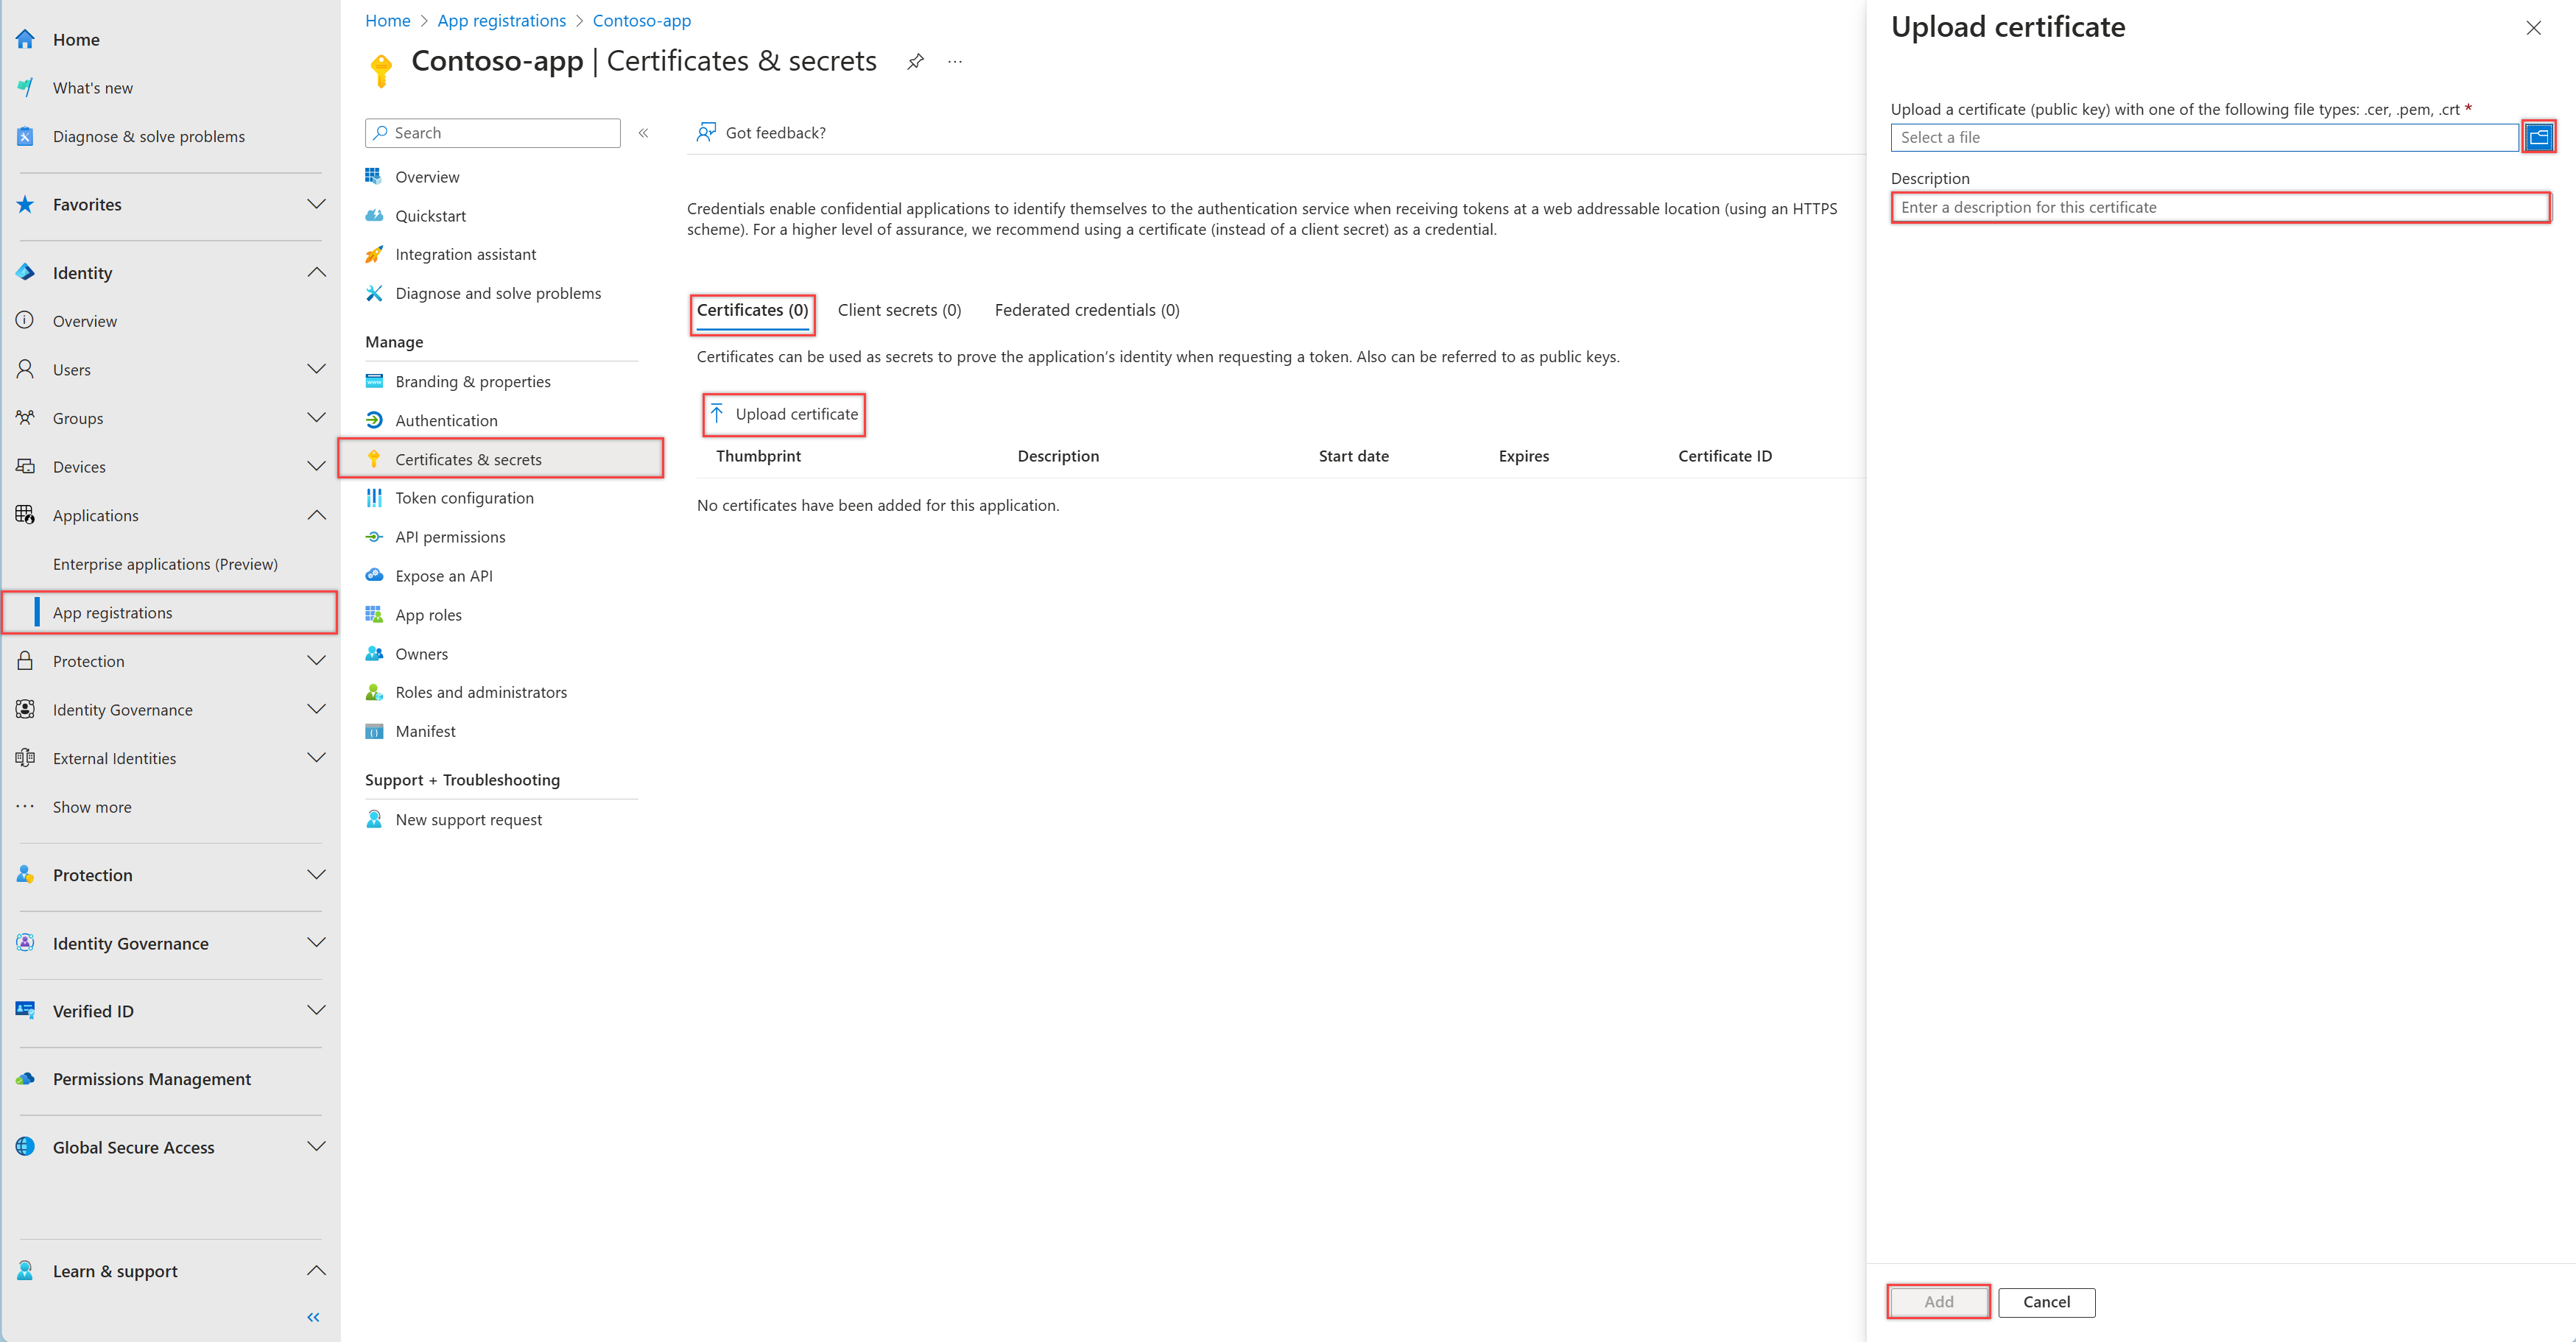Open the App roles section icon
Screen dimensions: 2576x1342
coord(374,614)
